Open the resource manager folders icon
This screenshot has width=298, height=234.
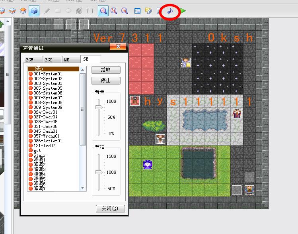148,11
